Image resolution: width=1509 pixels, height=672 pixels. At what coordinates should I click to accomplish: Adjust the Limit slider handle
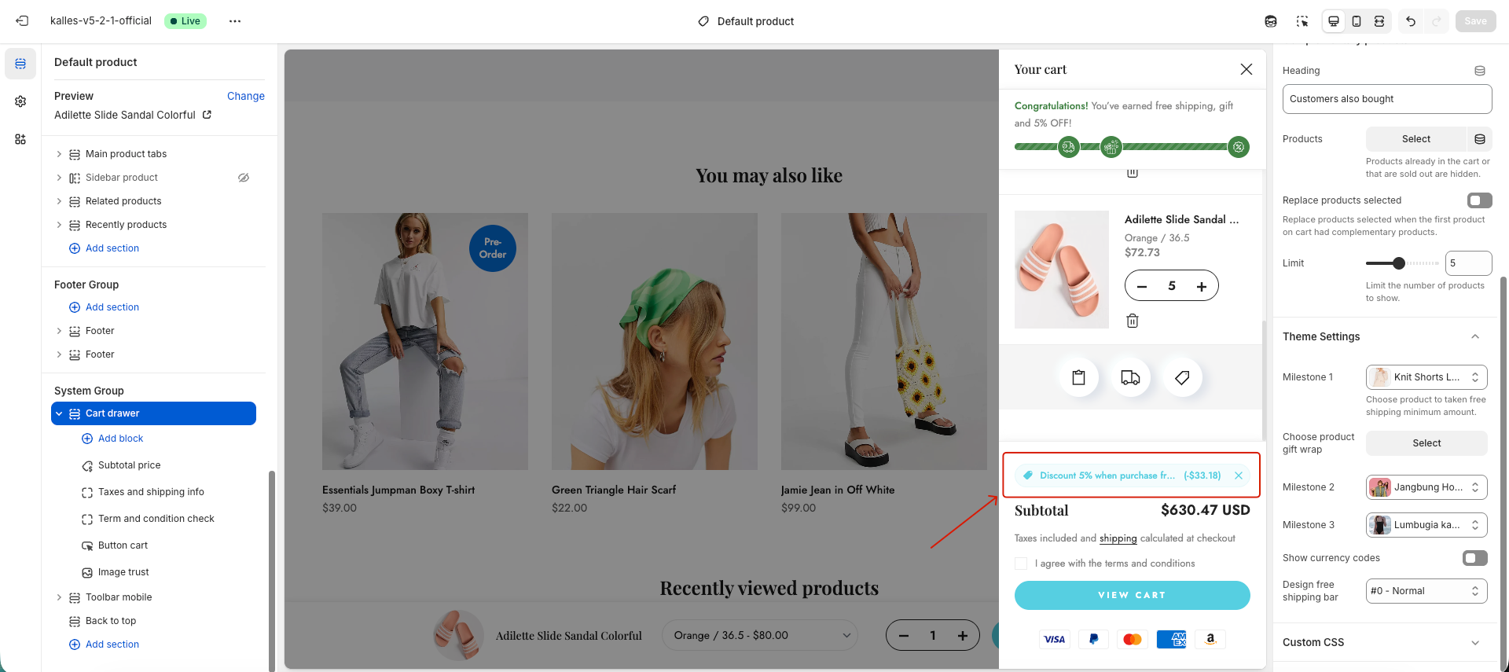(x=1399, y=263)
